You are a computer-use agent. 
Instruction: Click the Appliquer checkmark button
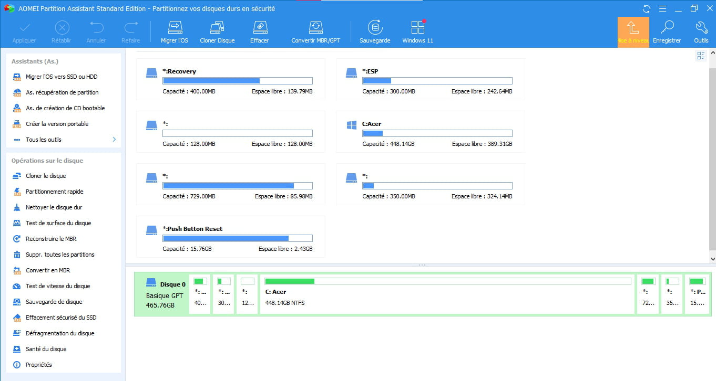tap(24, 32)
